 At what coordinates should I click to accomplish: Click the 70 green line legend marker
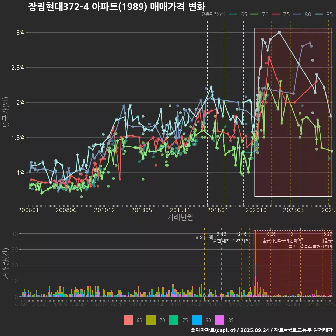[x=255, y=14]
